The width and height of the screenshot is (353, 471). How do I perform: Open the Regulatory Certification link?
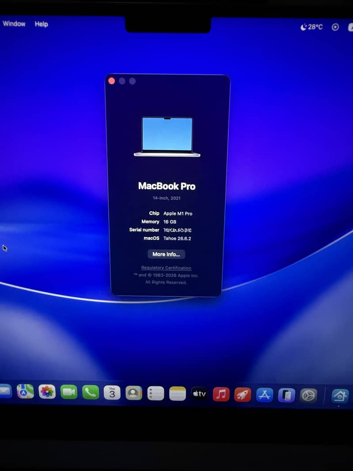tap(166, 268)
